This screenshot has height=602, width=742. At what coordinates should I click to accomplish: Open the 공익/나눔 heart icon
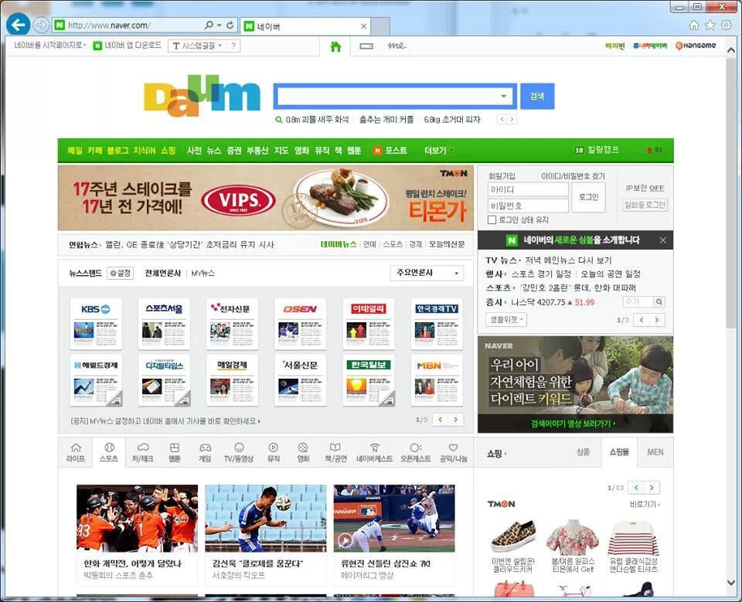coord(454,452)
